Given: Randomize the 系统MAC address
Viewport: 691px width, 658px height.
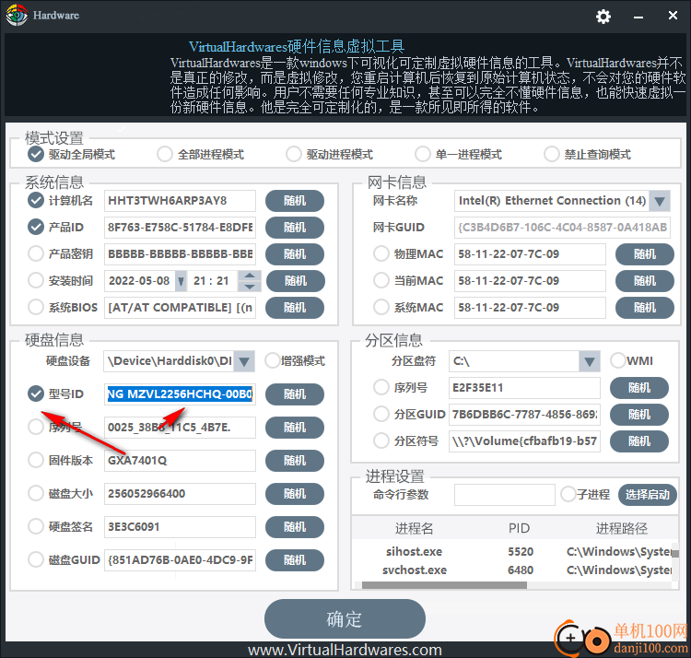Looking at the screenshot, I should 645,308.
